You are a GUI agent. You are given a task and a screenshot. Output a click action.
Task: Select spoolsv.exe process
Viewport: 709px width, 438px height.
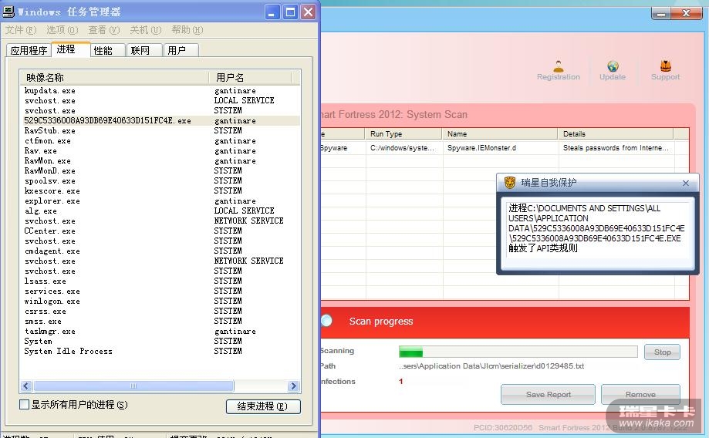160,180
